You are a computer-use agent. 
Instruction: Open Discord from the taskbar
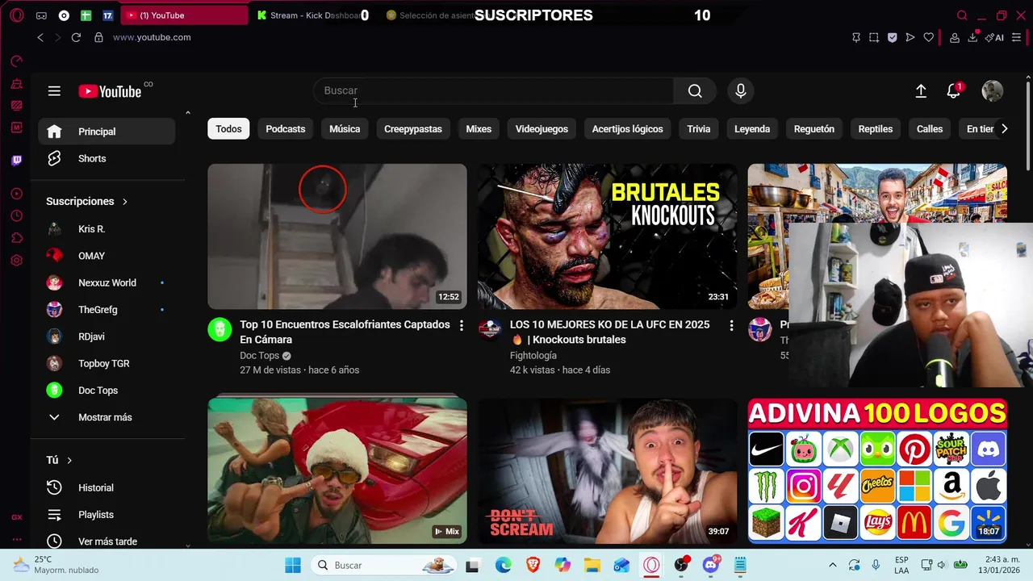coord(711,565)
